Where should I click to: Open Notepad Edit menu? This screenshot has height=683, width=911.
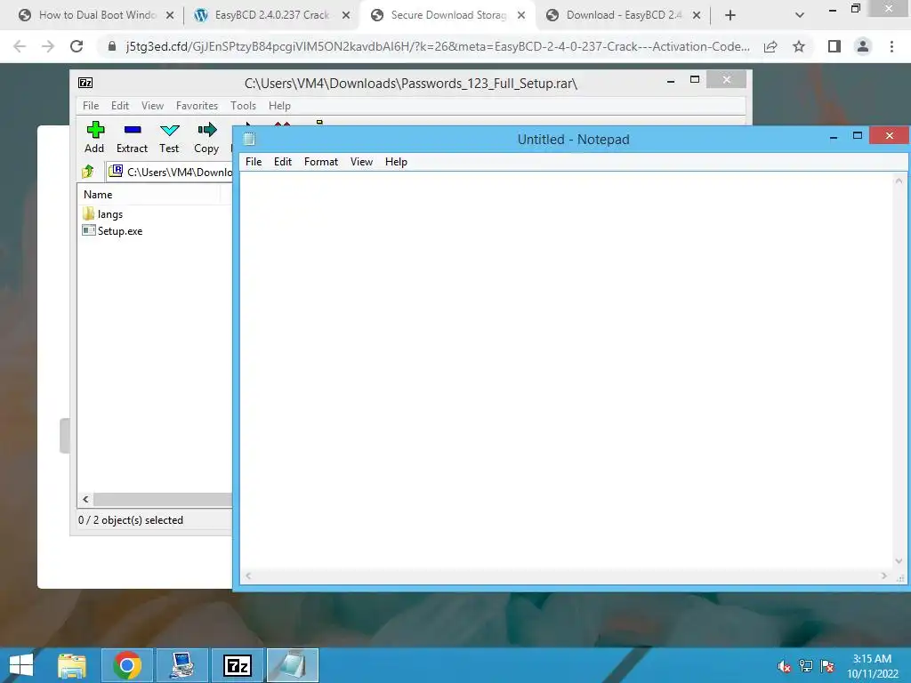pyautogui.click(x=283, y=162)
